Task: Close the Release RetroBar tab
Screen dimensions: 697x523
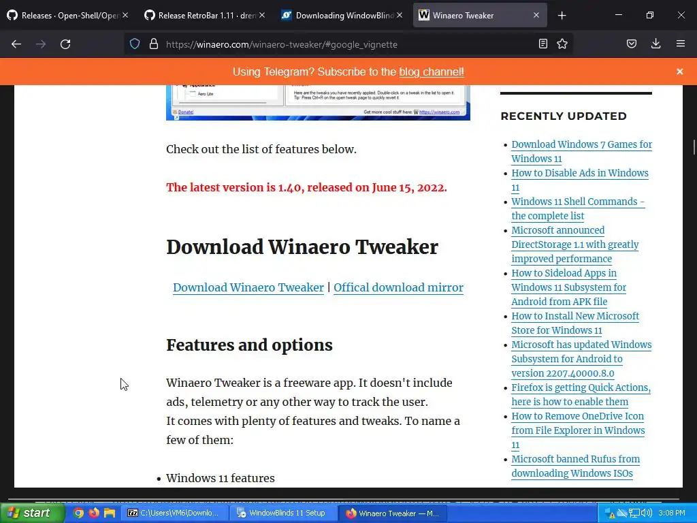Action: [x=262, y=15]
